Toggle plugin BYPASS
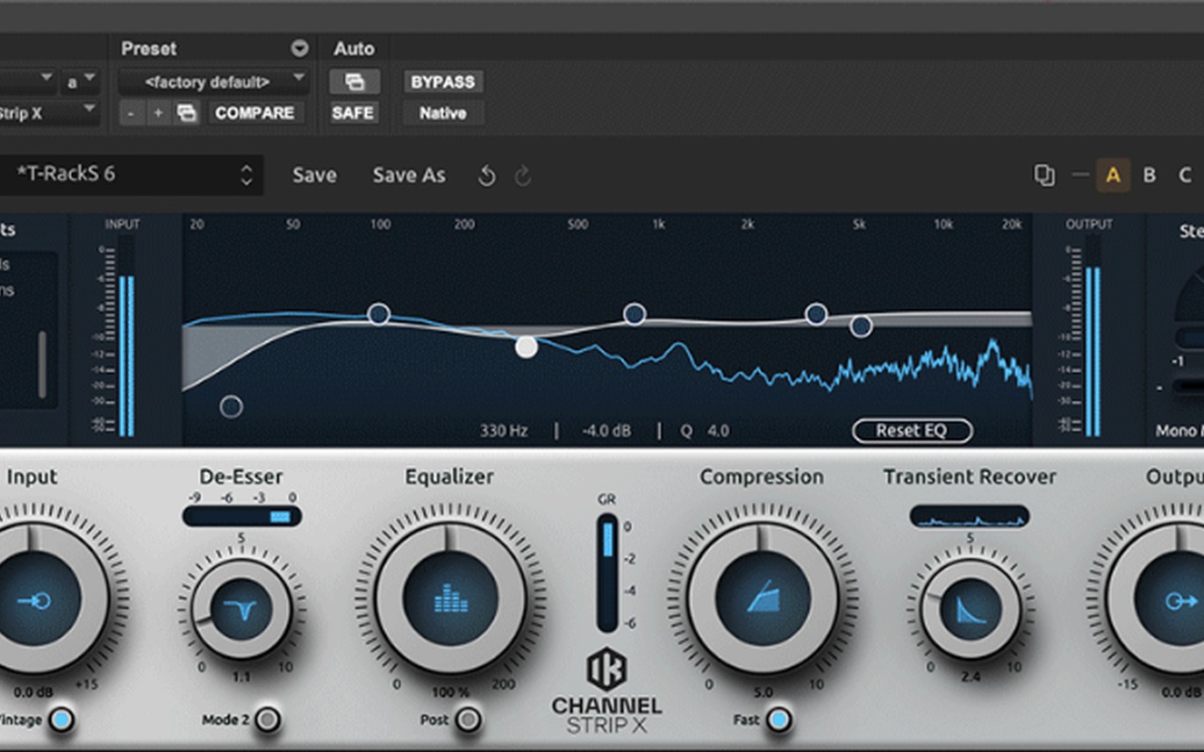This screenshot has width=1204, height=752. pos(443,82)
